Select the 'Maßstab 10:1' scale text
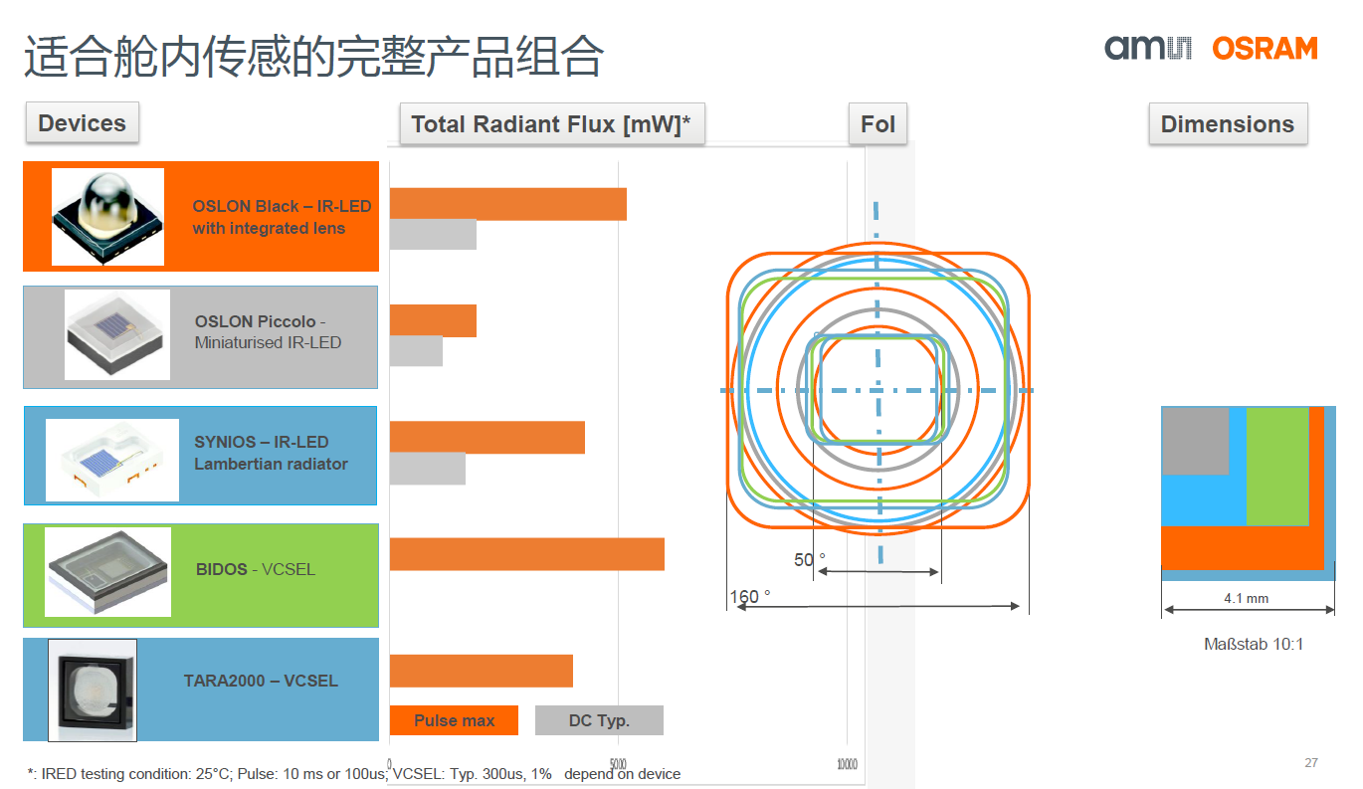This screenshot has height=789, width=1363. (x=1254, y=645)
